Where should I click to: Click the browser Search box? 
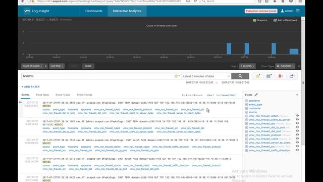[228, 1]
